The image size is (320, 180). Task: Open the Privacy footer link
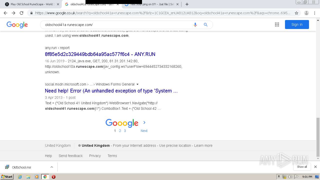pos(95,156)
